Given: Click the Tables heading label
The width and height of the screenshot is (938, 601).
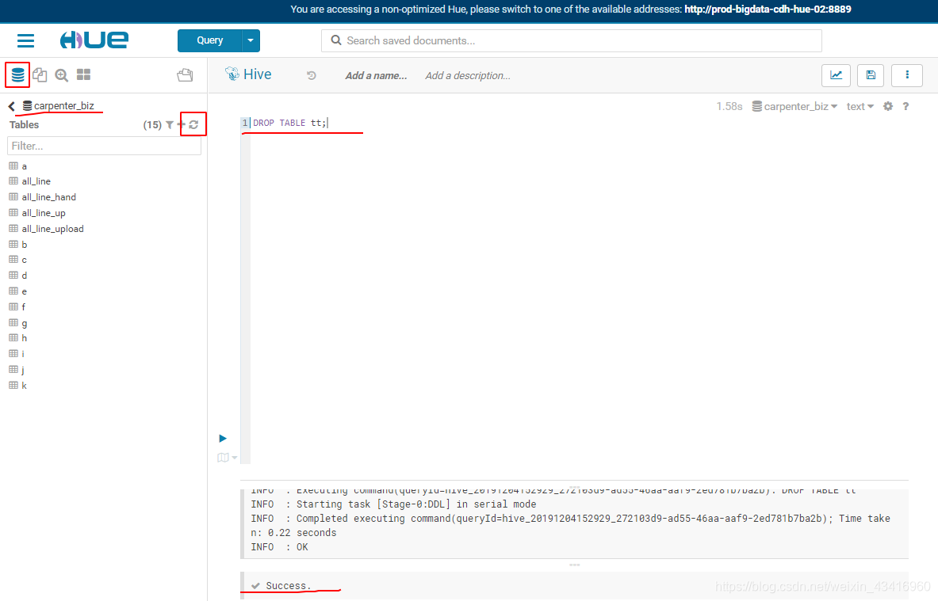Looking at the screenshot, I should pos(24,125).
